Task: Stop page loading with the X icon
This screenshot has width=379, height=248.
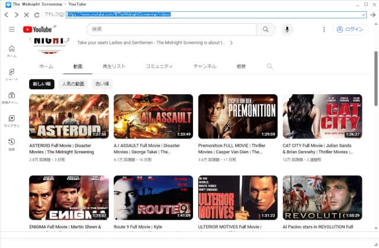Action: [26, 15]
